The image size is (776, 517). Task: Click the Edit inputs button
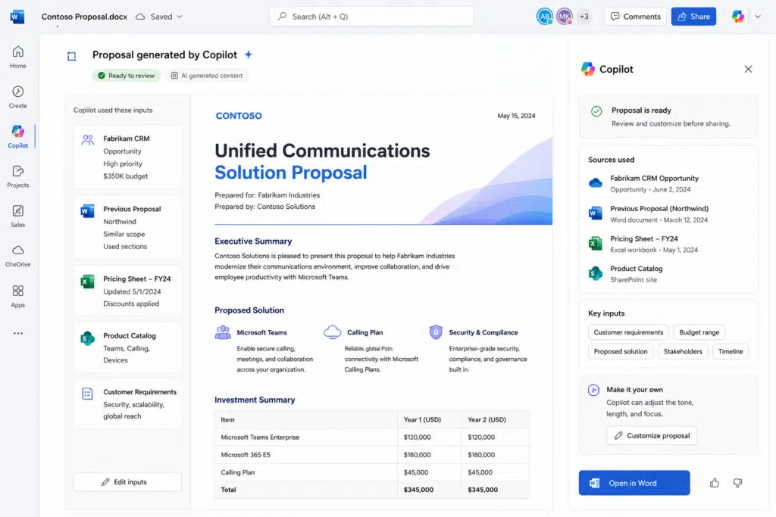tap(127, 482)
